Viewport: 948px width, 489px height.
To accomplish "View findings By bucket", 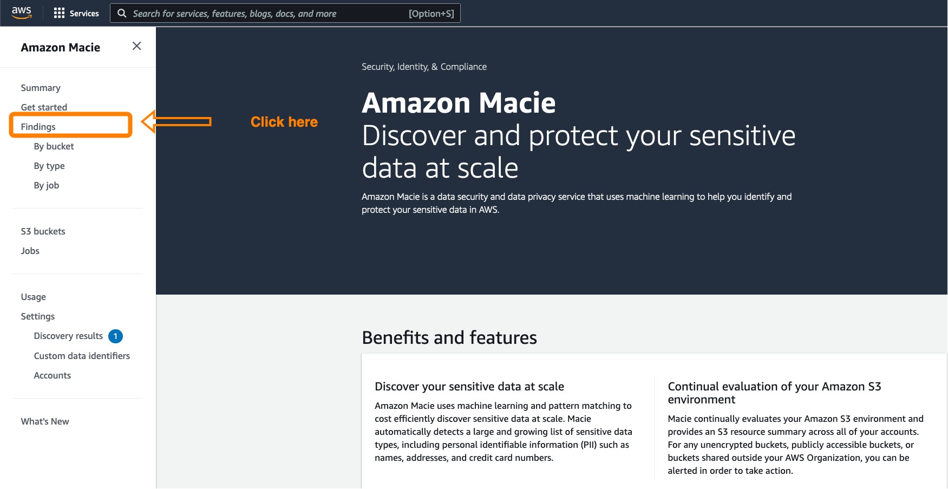I will point(54,146).
